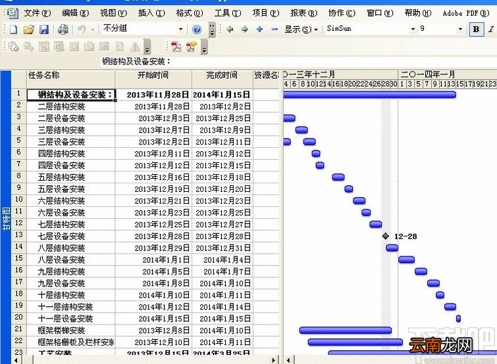Expand the PDF toolbar options arrow
Screen dimensions: 497x364
pos(205,47)
